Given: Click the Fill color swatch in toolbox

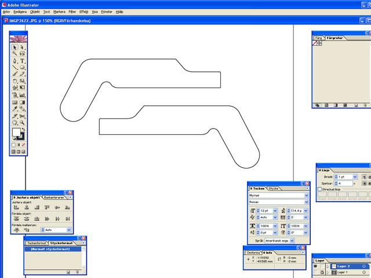Looking at the screenshot, I should 16,133.
